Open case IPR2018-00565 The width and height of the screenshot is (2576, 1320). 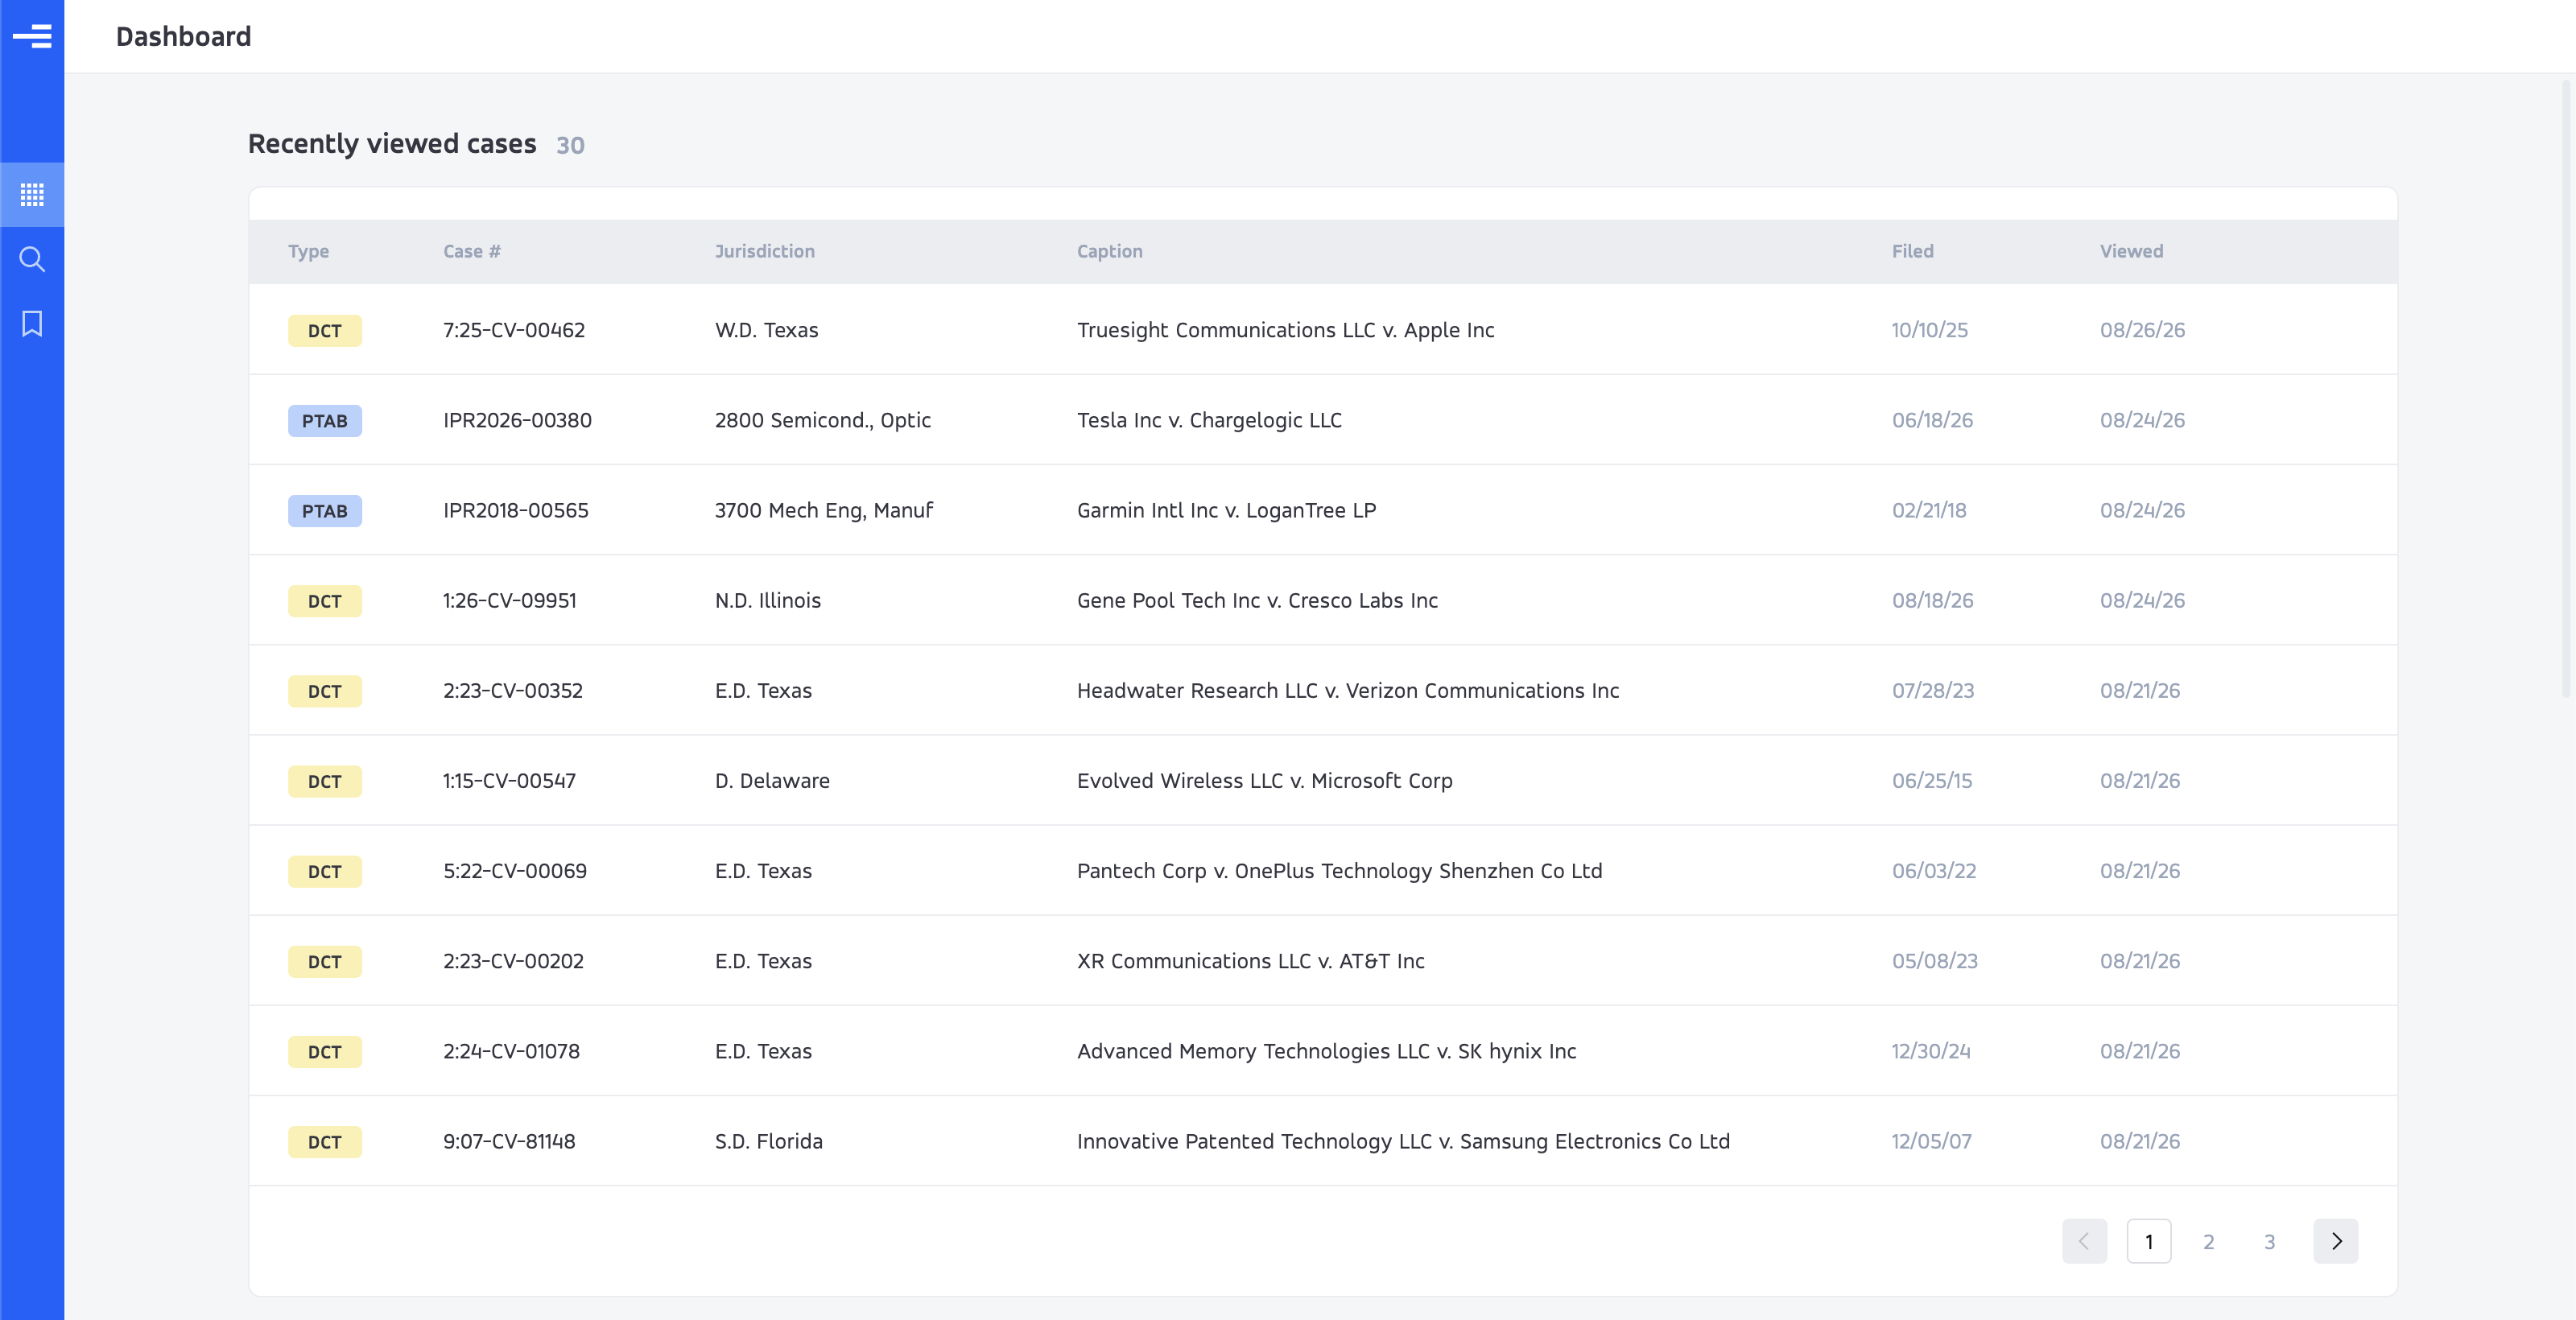coord(516,510)
